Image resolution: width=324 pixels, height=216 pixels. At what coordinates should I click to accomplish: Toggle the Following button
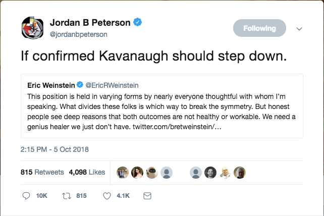click(259, 28)
